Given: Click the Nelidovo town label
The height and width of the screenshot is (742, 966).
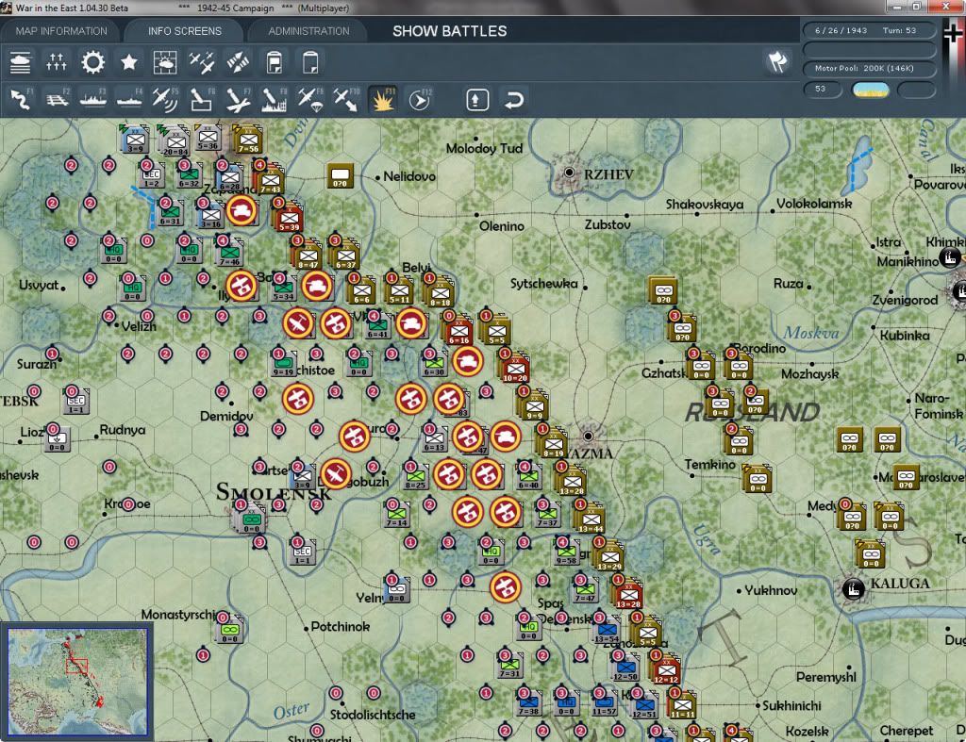Looking at the screenshot, I should tap(409, 176).
